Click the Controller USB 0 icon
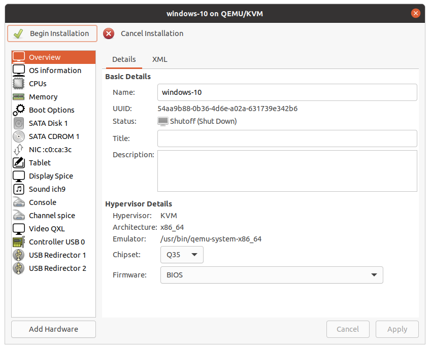This screenshot has width=430, height=349. point(19,242)
